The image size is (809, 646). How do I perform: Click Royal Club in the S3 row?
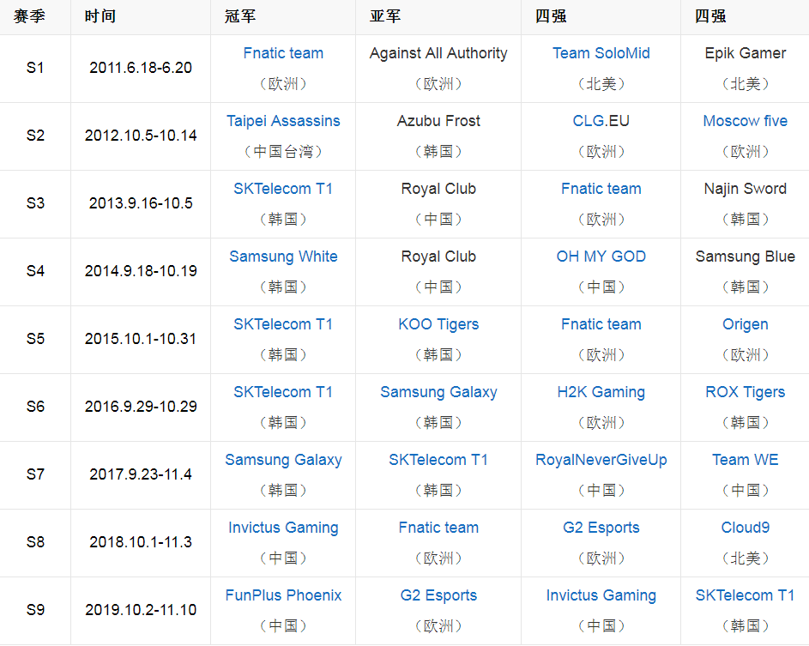pos(438,189)
